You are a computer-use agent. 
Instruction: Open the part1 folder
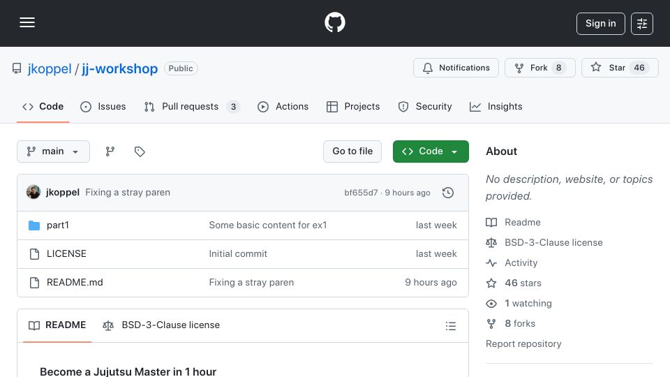58,226
